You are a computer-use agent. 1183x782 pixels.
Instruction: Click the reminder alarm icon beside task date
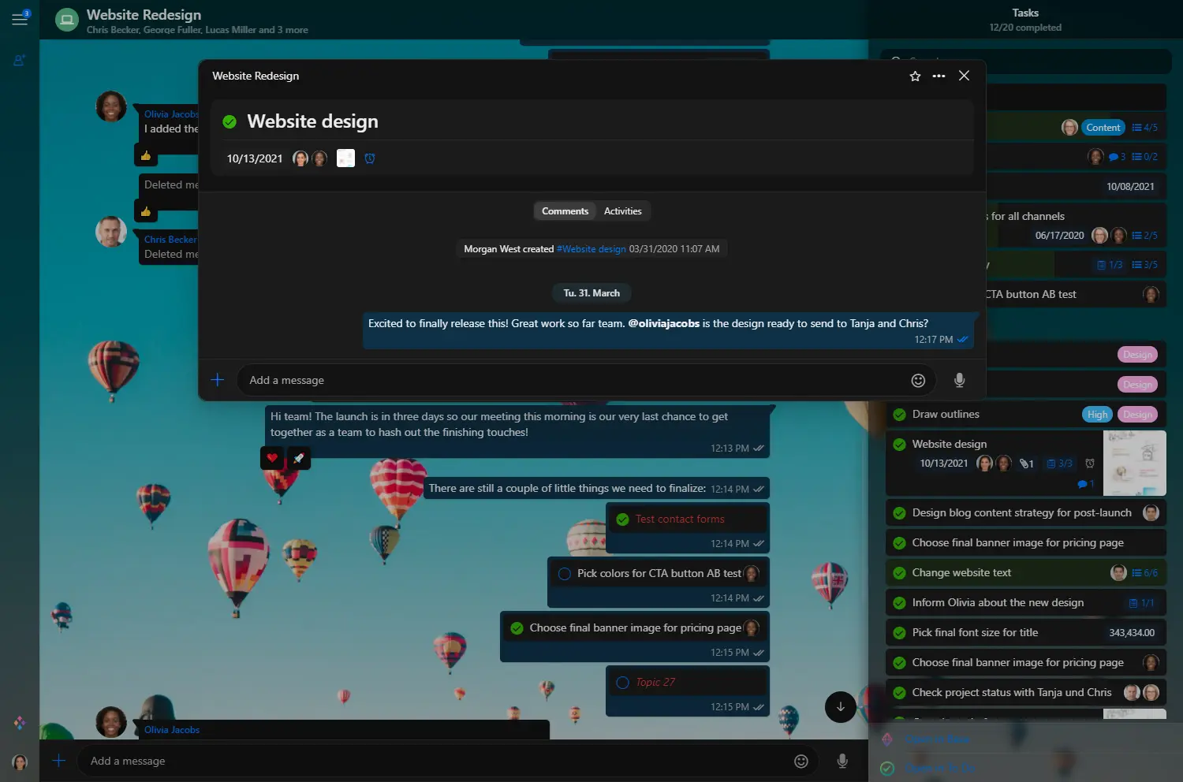coord(370,158)
